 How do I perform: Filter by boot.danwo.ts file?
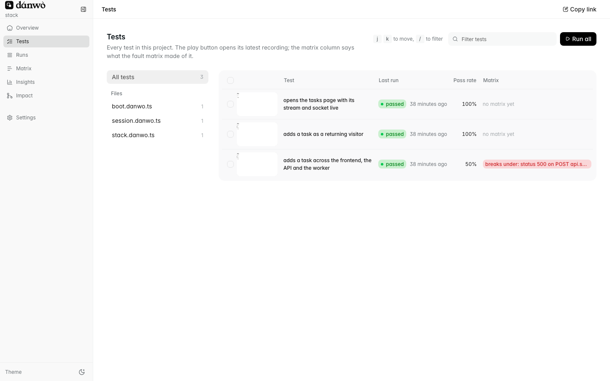pyautogui.click(x=158, y=106)
